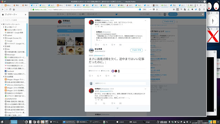Click the volume icon in system tray
Viewport: 220px width, 124px height.
tap(187, 122)
